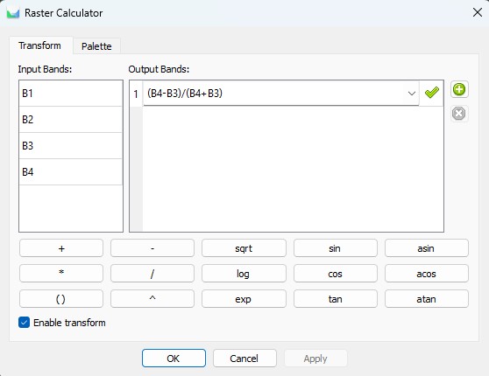Close the Raster Calculator dialog

(477, 13)
